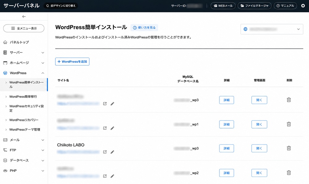Expand the データベース menu chevron

(43, 160)
